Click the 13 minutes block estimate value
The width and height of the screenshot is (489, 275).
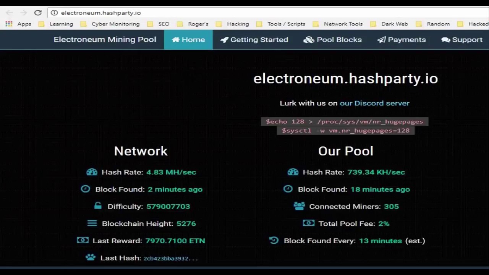(381, 241)
